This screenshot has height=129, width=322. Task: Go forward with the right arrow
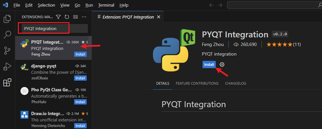click(220, 5)
